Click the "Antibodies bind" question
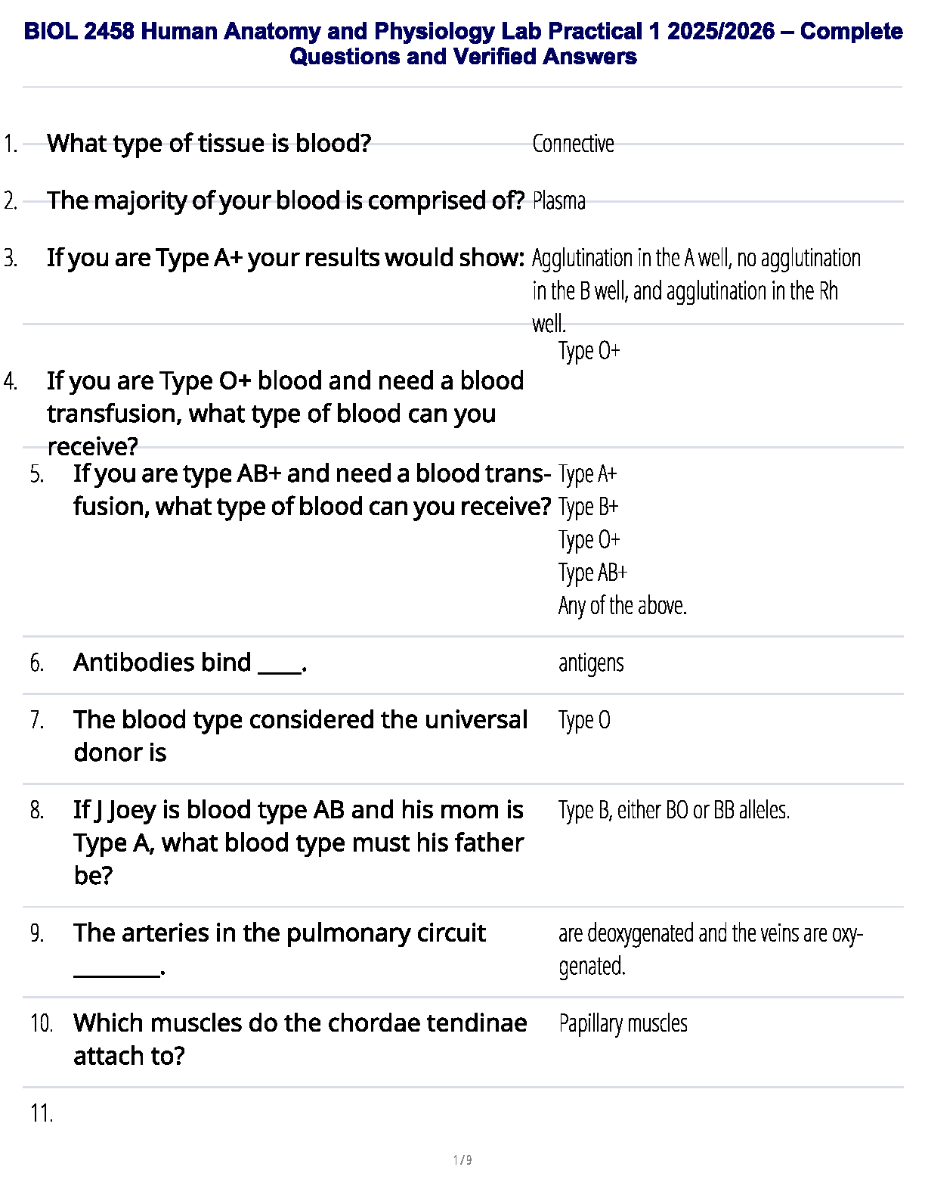Image resolution: width=925 pixels, height=1198 pixels. pos(190,663)
